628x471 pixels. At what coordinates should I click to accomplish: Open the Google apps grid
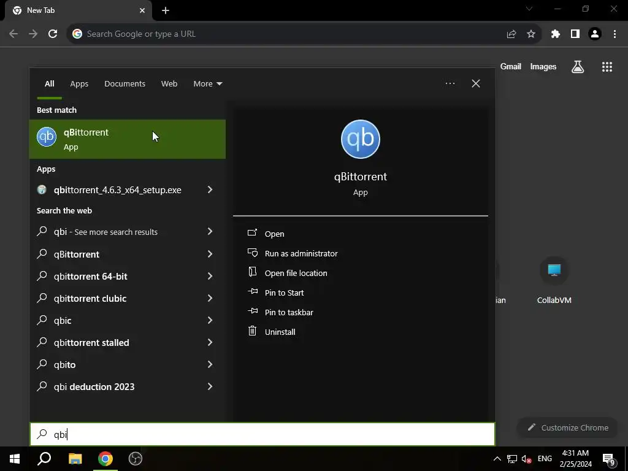(607, 67)
